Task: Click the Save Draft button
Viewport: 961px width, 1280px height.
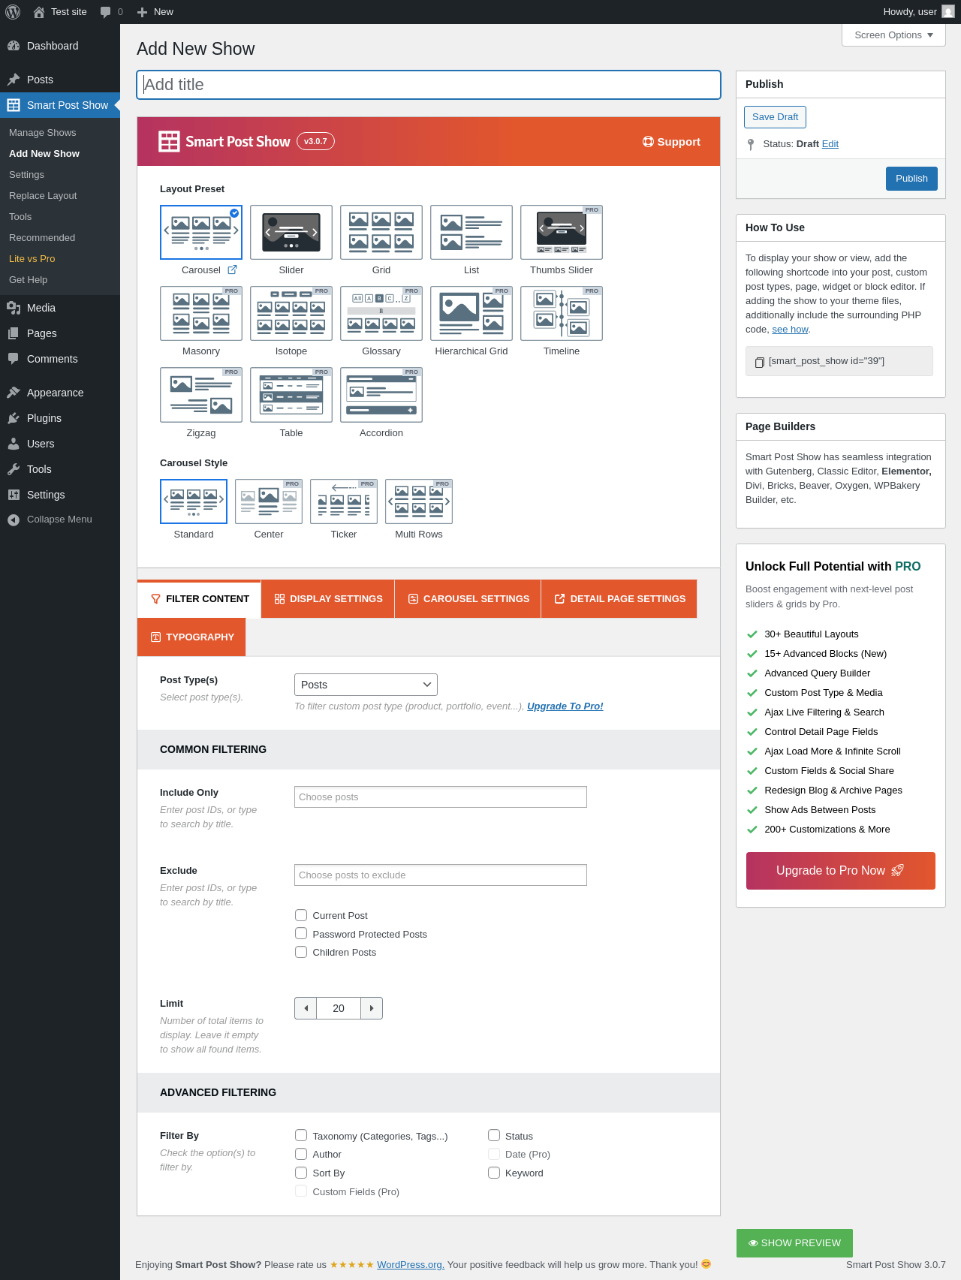Action: pos(775,117)
